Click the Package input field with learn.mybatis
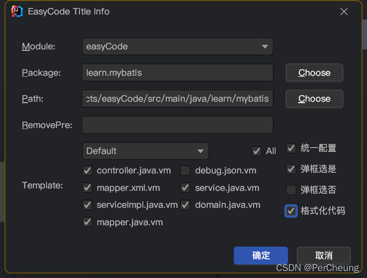The image size is (367, 278). (178, 73)
